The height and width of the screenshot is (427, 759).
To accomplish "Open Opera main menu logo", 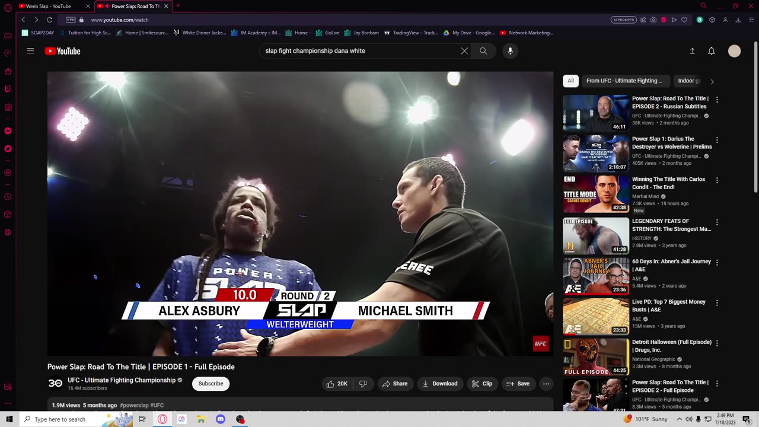I will (8, 8).
